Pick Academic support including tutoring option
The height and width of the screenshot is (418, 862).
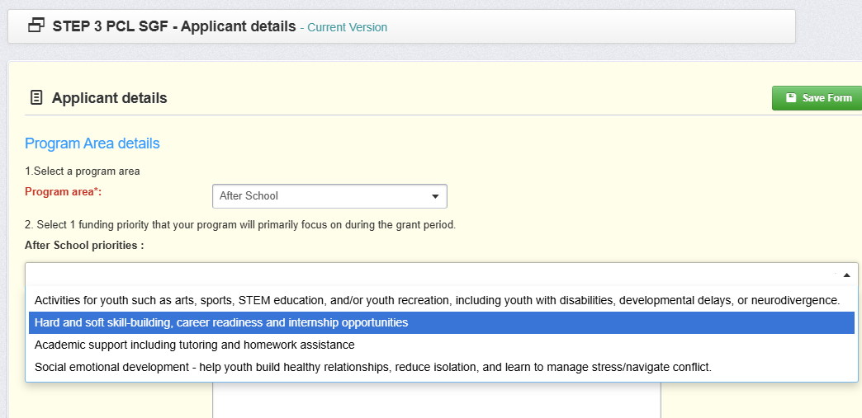pos(195,345)
